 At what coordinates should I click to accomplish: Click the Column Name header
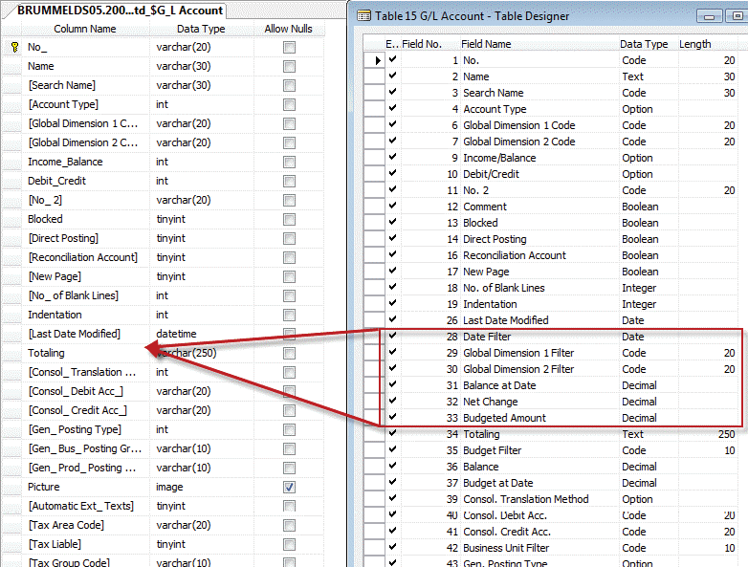[x=85, y=29]
